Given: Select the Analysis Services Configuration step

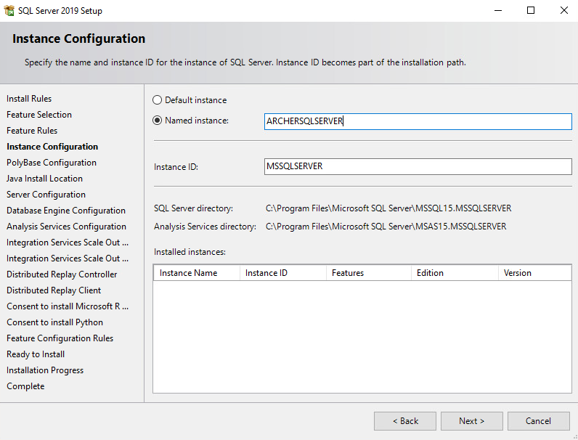Looking at the screenshot, I should click(x=66, y=227).
